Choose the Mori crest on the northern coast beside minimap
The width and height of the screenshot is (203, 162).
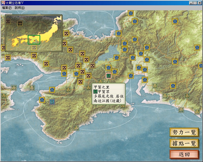tap(66, 33)
